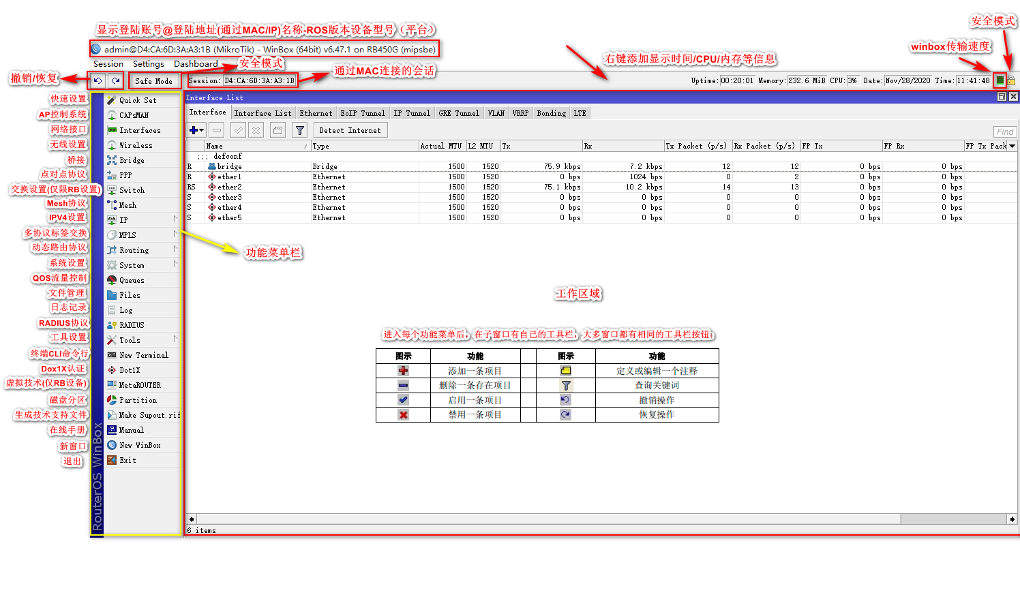Switch to the Interface List tab
Viewport: 1020px width, 597px height.
pos(262,113)
